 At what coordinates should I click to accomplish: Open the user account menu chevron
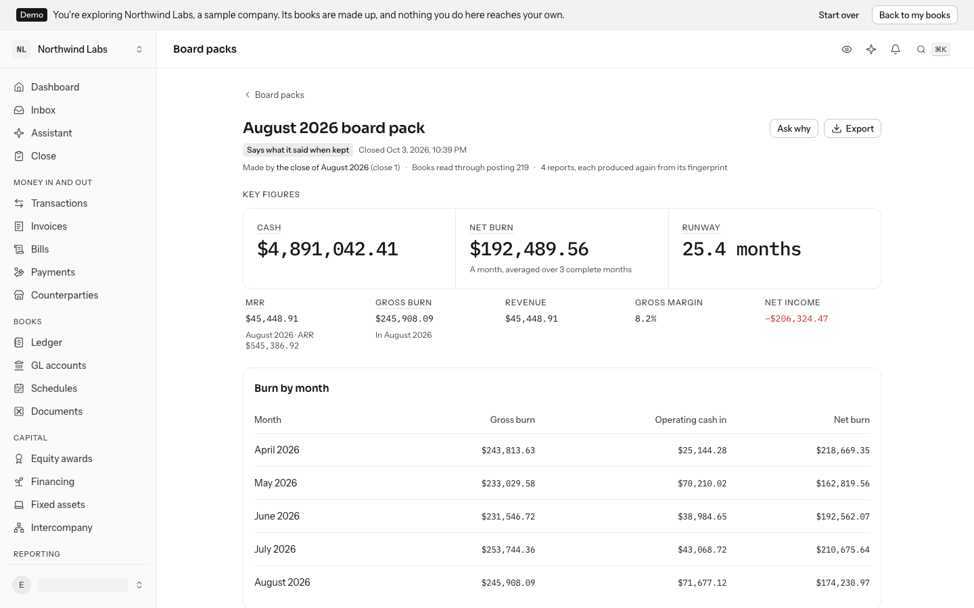(139, 585)
